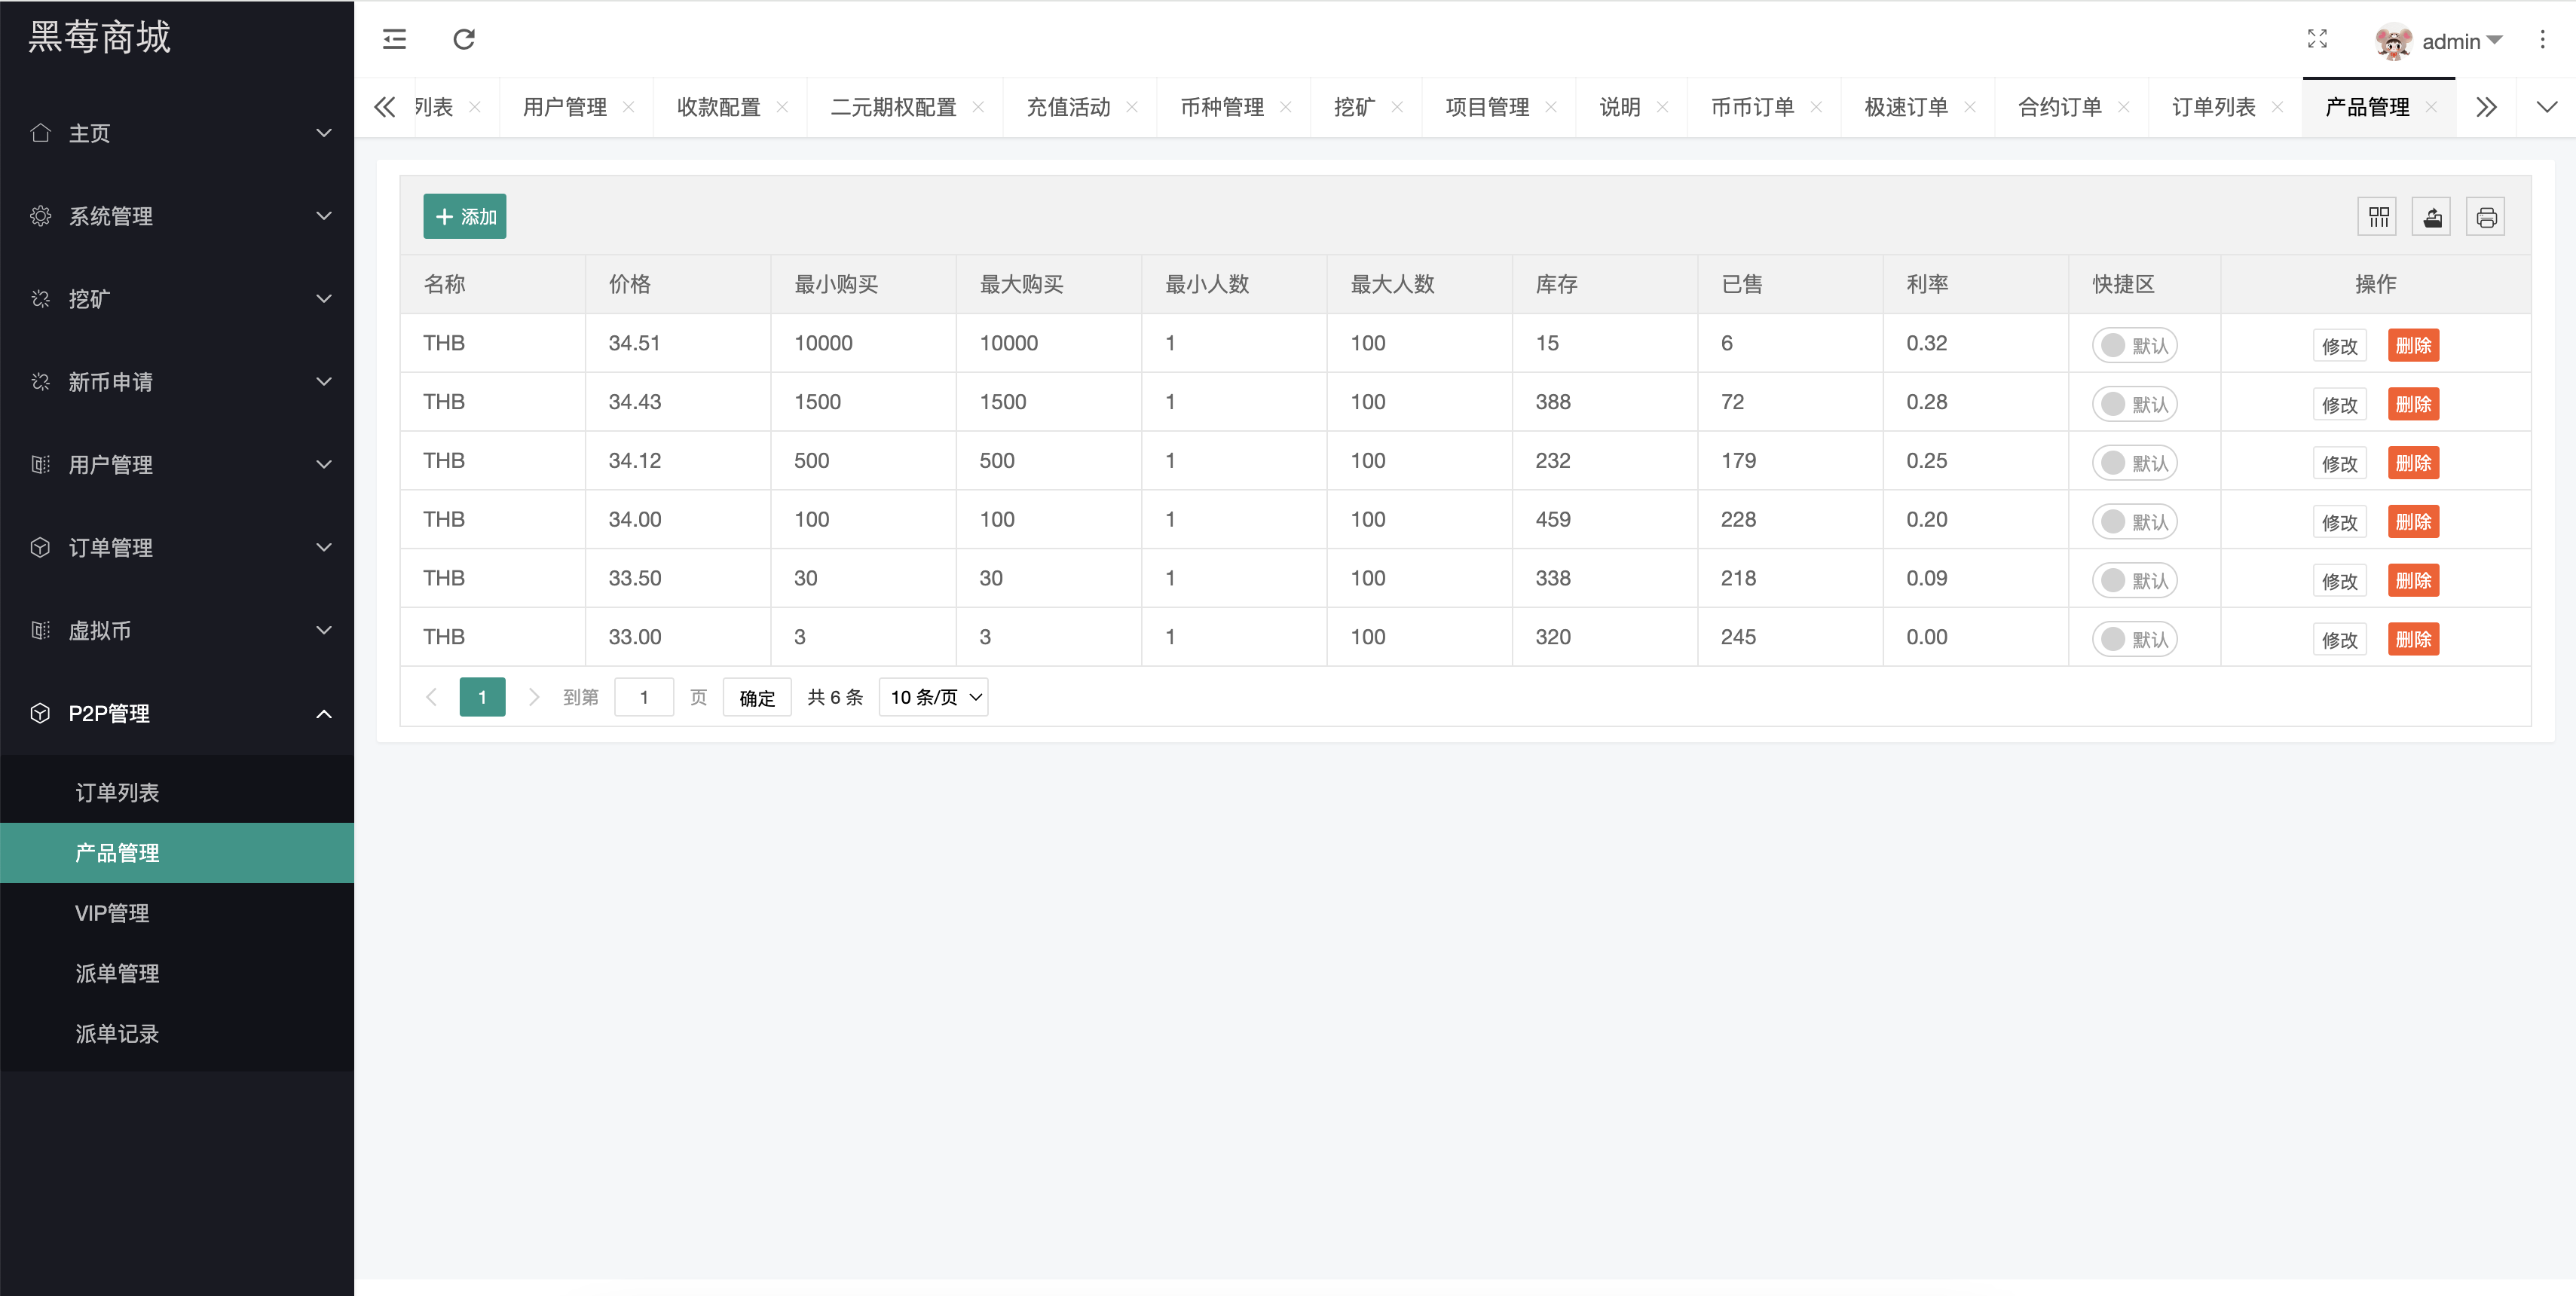Turn on 默认 switch for the 34.00 THB row
This screenshot has width=2576, height=1296.
(2135, 520)
